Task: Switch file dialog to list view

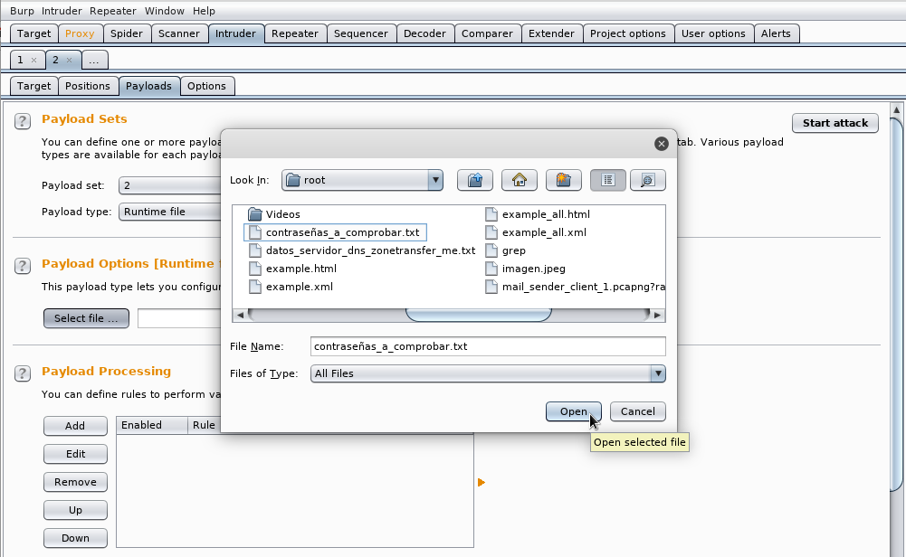Action: pos(608,180)
